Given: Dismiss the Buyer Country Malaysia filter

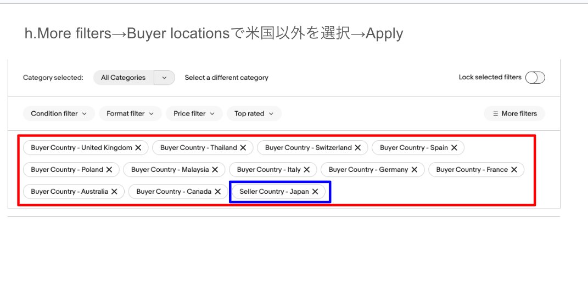Looking at the screenshot, I should [215, 170].
